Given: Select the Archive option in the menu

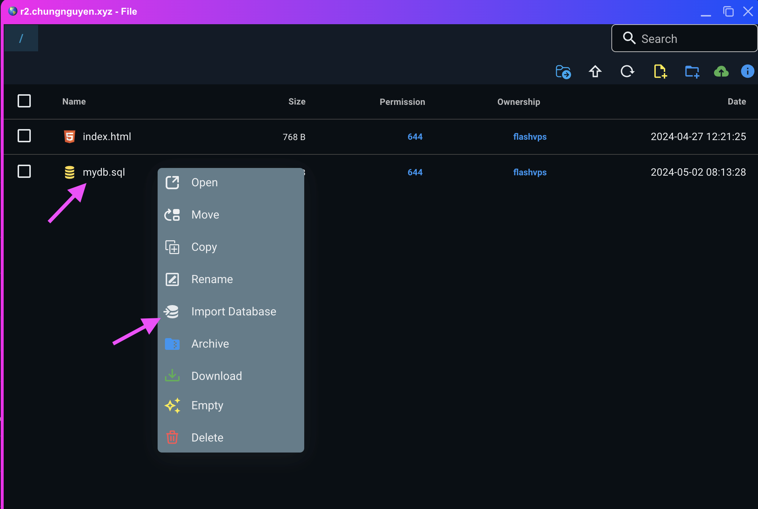Looking at the screenshot, I should [210, 344].
